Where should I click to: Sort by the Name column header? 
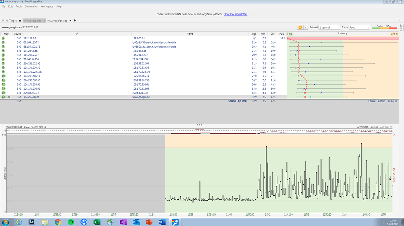[190, 33]
